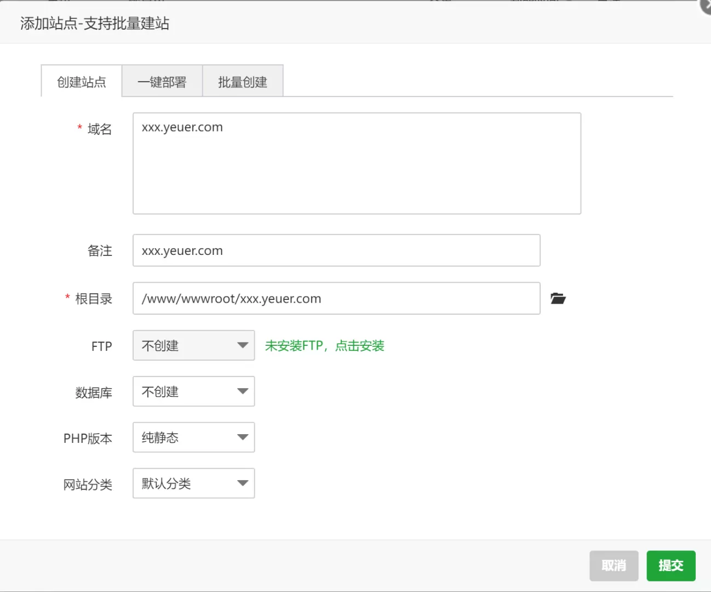Click the circular close control at top right
Screen dimensions: 711x592
tap(705, 7)
